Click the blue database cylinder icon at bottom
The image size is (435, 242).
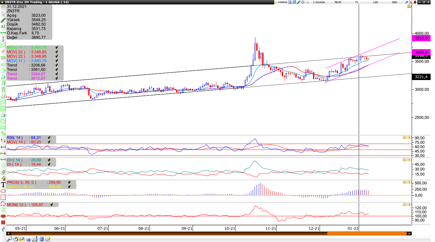point(41,239)
